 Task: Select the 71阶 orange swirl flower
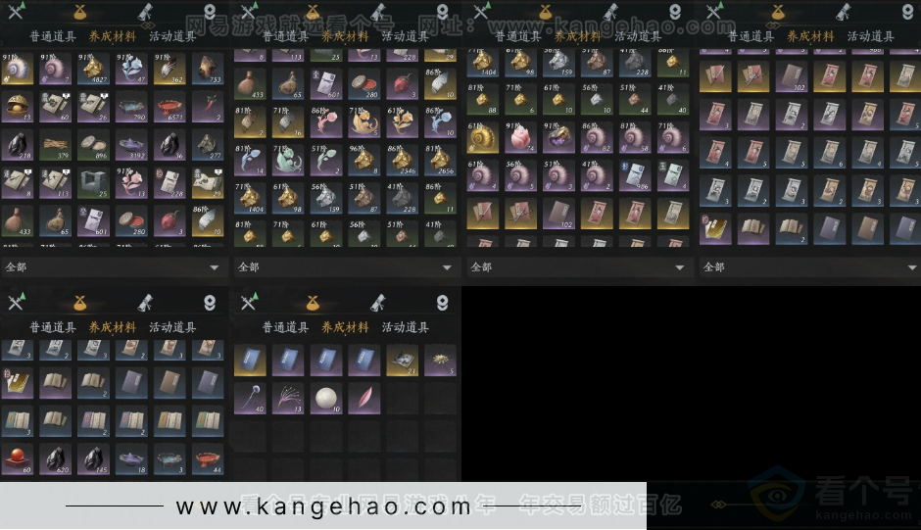[364, 121]
